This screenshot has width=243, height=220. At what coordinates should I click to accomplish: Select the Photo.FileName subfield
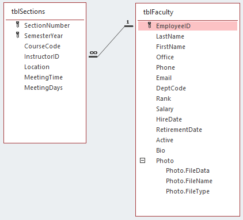point(189,181)
